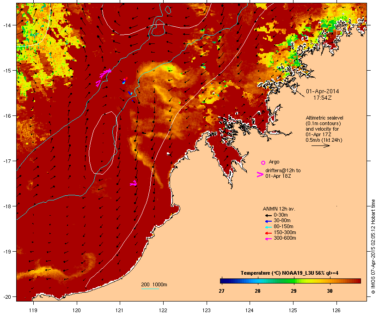Click the red 150-300m legend arrow
379x314 pixels.
tap(268, 233)
